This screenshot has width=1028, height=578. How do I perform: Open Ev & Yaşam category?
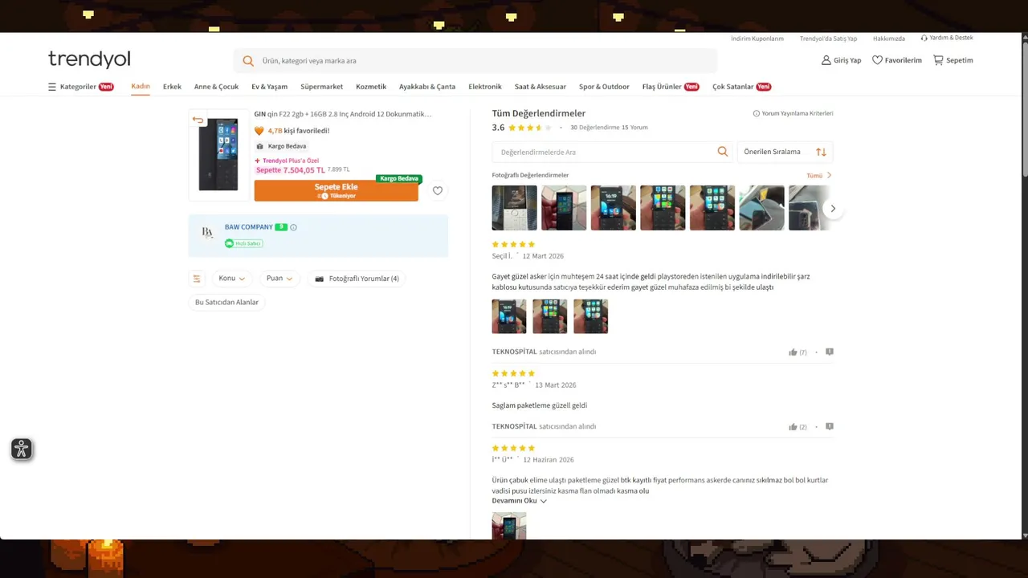pyautogui.click(x=269, y=87)
